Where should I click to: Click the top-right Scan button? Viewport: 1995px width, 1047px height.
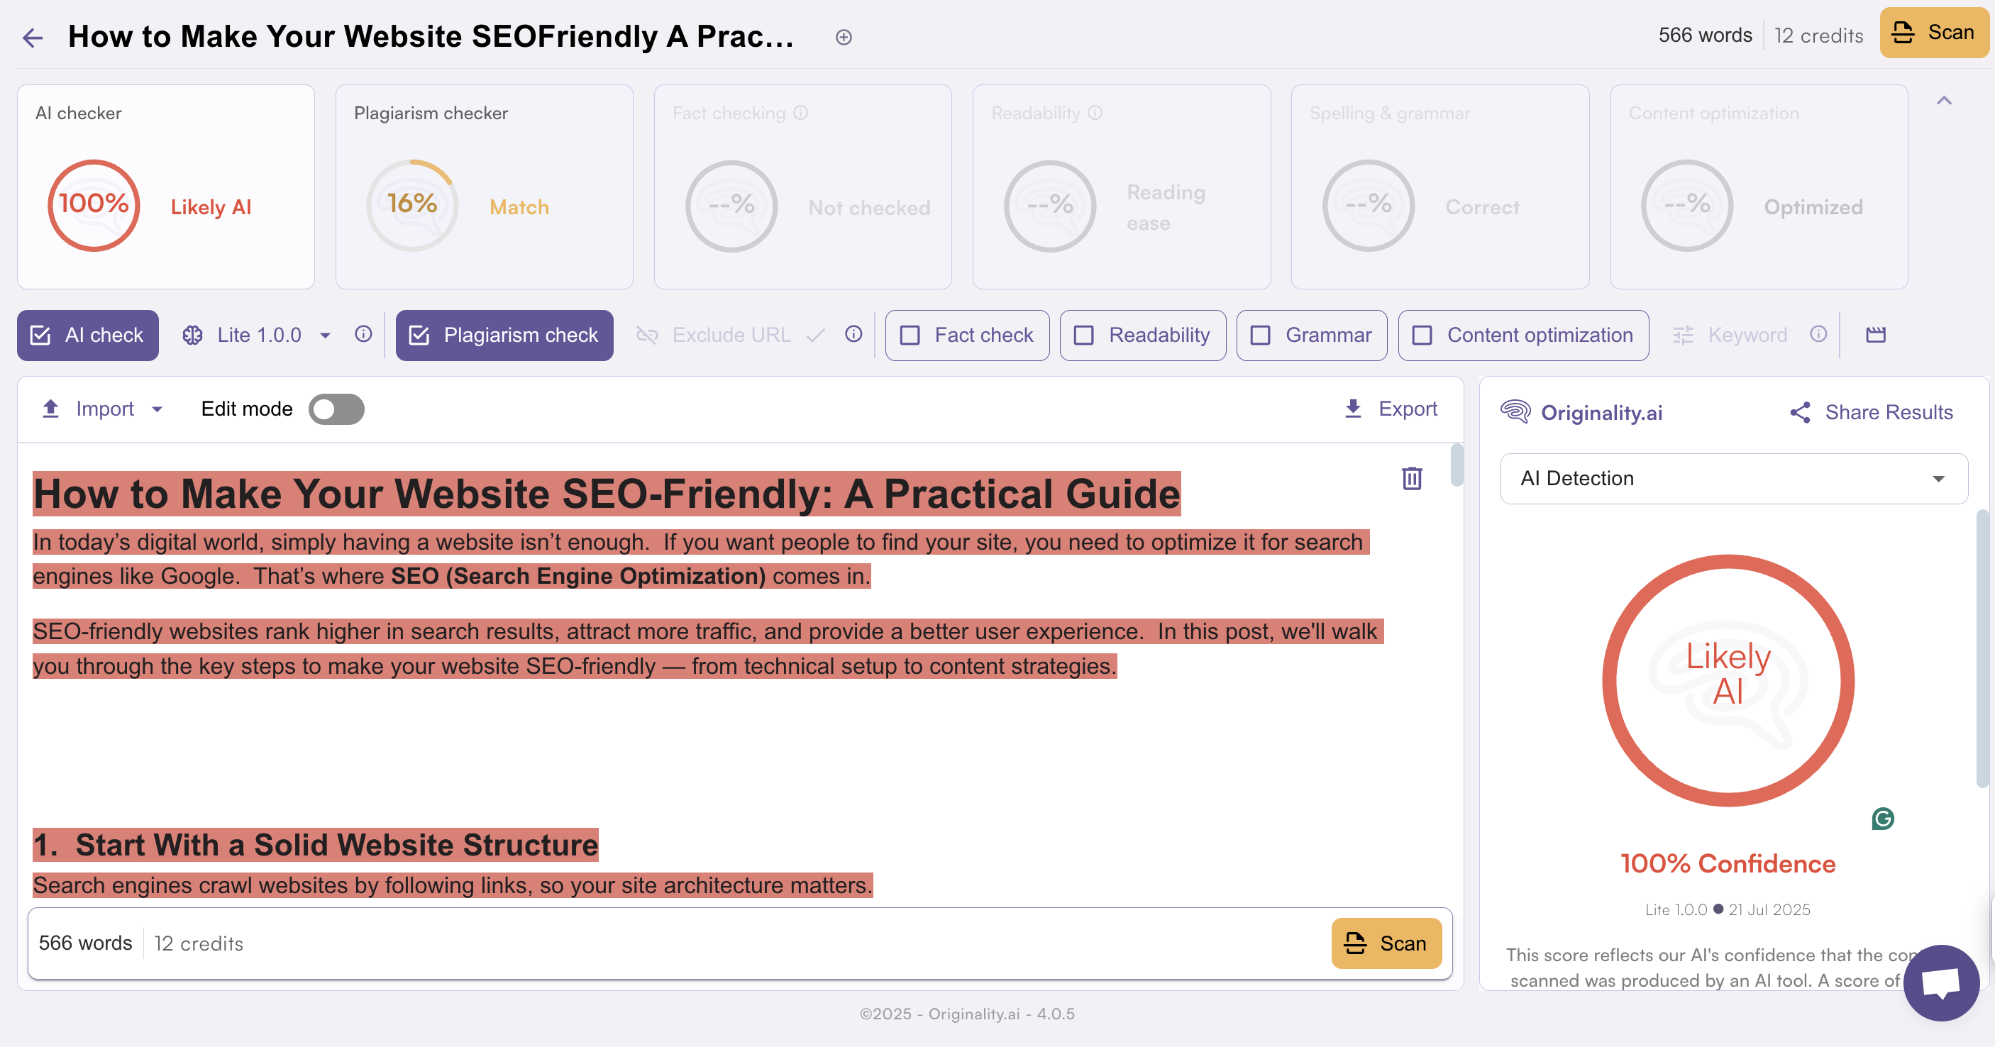(x=1934, y=33)
